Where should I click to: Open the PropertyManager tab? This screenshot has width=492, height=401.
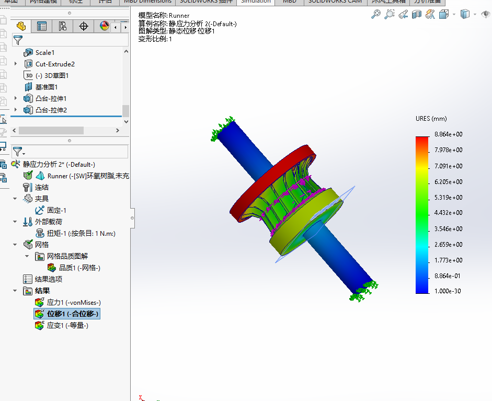[41, 26]
